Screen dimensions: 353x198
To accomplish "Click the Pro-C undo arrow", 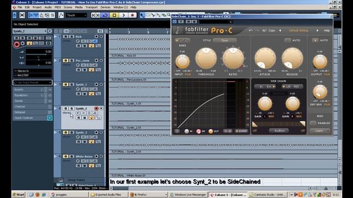I will (x=250, y=30).
